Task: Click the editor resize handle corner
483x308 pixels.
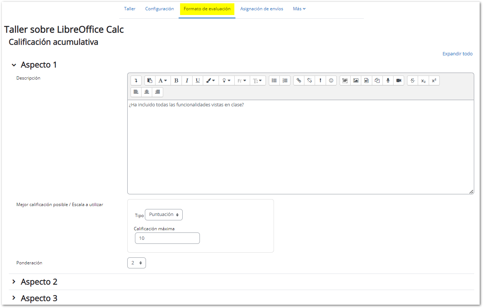Action: click(471, 191)
